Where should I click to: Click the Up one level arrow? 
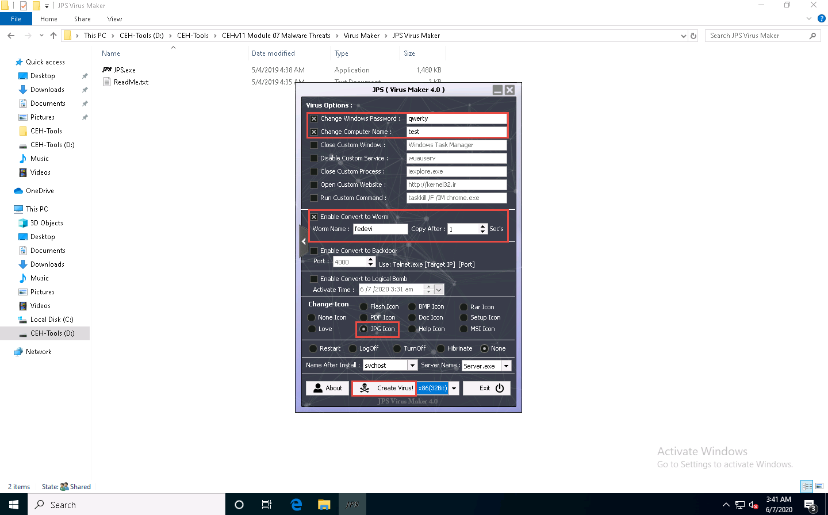click(53, 36)
